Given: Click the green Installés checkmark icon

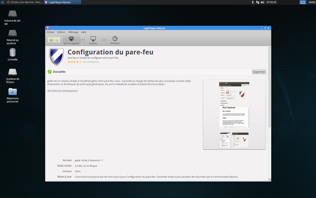Looking at the screenshot, I should coord(50,72).
